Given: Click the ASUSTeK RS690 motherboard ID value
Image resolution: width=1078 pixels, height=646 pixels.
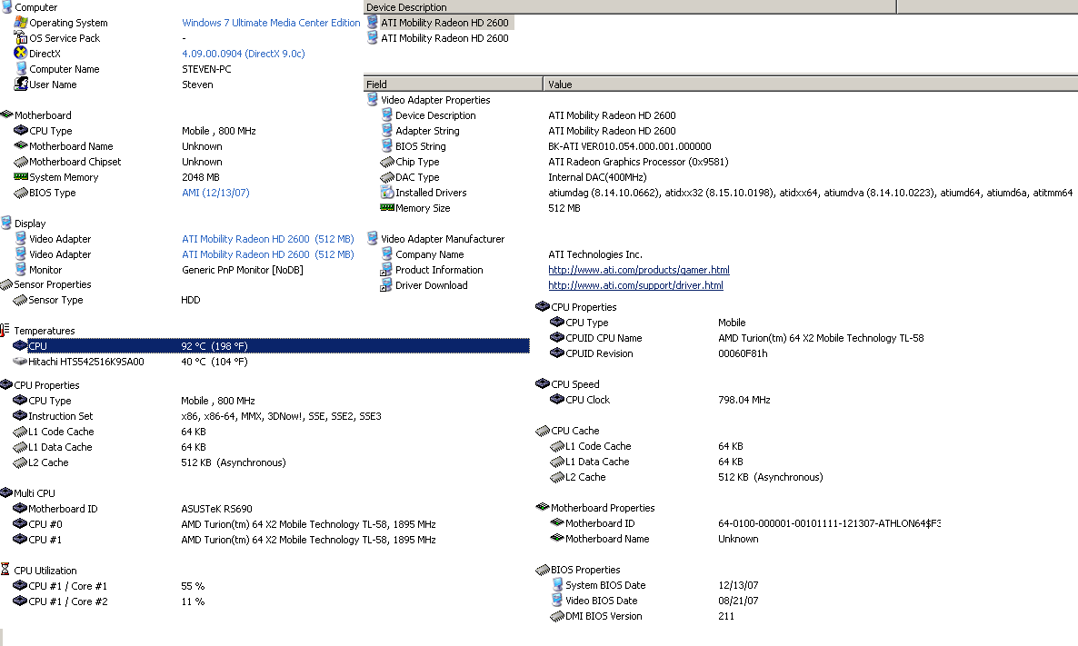Looking at the screenshot, I should click(x=216, y=509).
